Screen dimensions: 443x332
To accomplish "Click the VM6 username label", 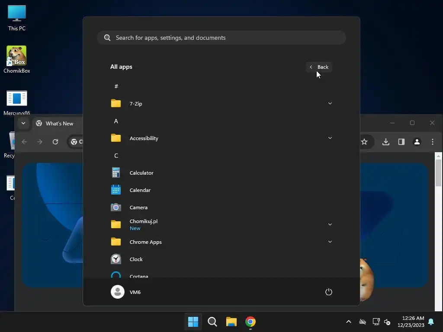I will (135, 292).
